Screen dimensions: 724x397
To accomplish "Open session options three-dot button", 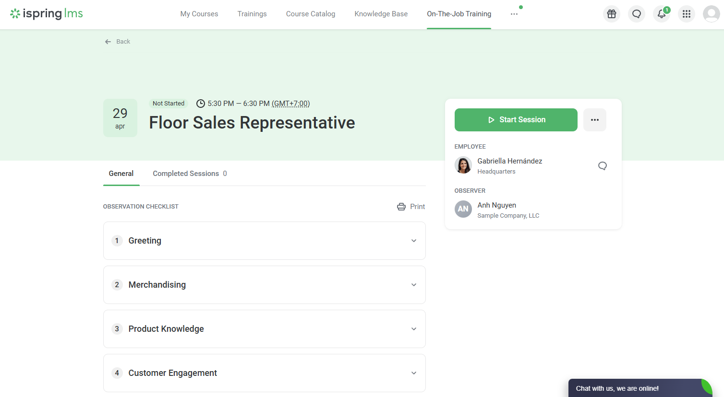I will click(x=595, y=120).
